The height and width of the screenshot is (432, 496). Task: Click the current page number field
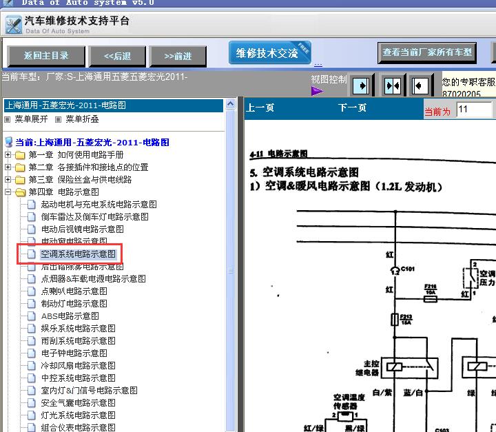click(x=474, y=110)
